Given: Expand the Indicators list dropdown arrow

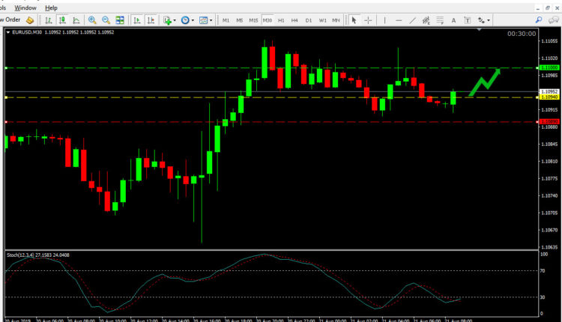Looking at the screenshot, I should pos(175,20).
